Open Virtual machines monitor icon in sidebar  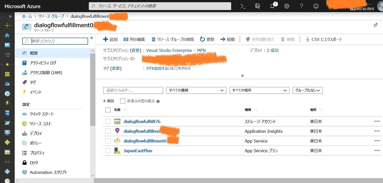tap(7, 133)
